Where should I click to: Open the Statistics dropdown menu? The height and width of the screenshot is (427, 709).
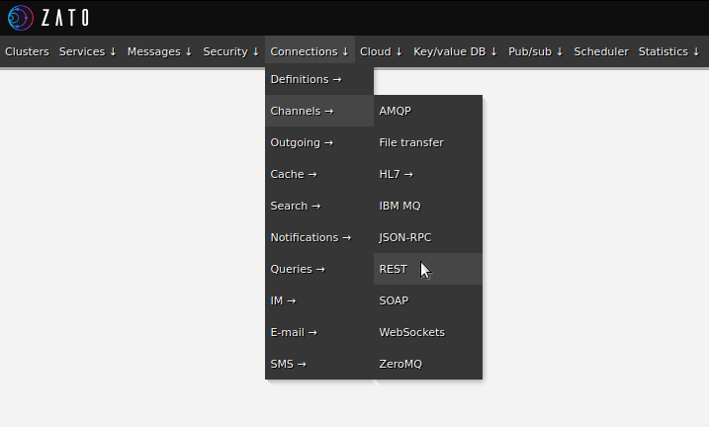(x=668, y=51)
